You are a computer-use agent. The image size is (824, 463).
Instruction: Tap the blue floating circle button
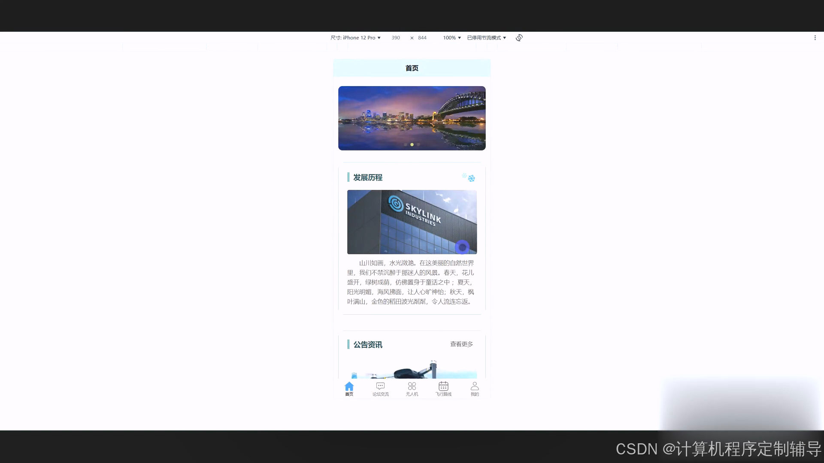[x=462, y=247]
